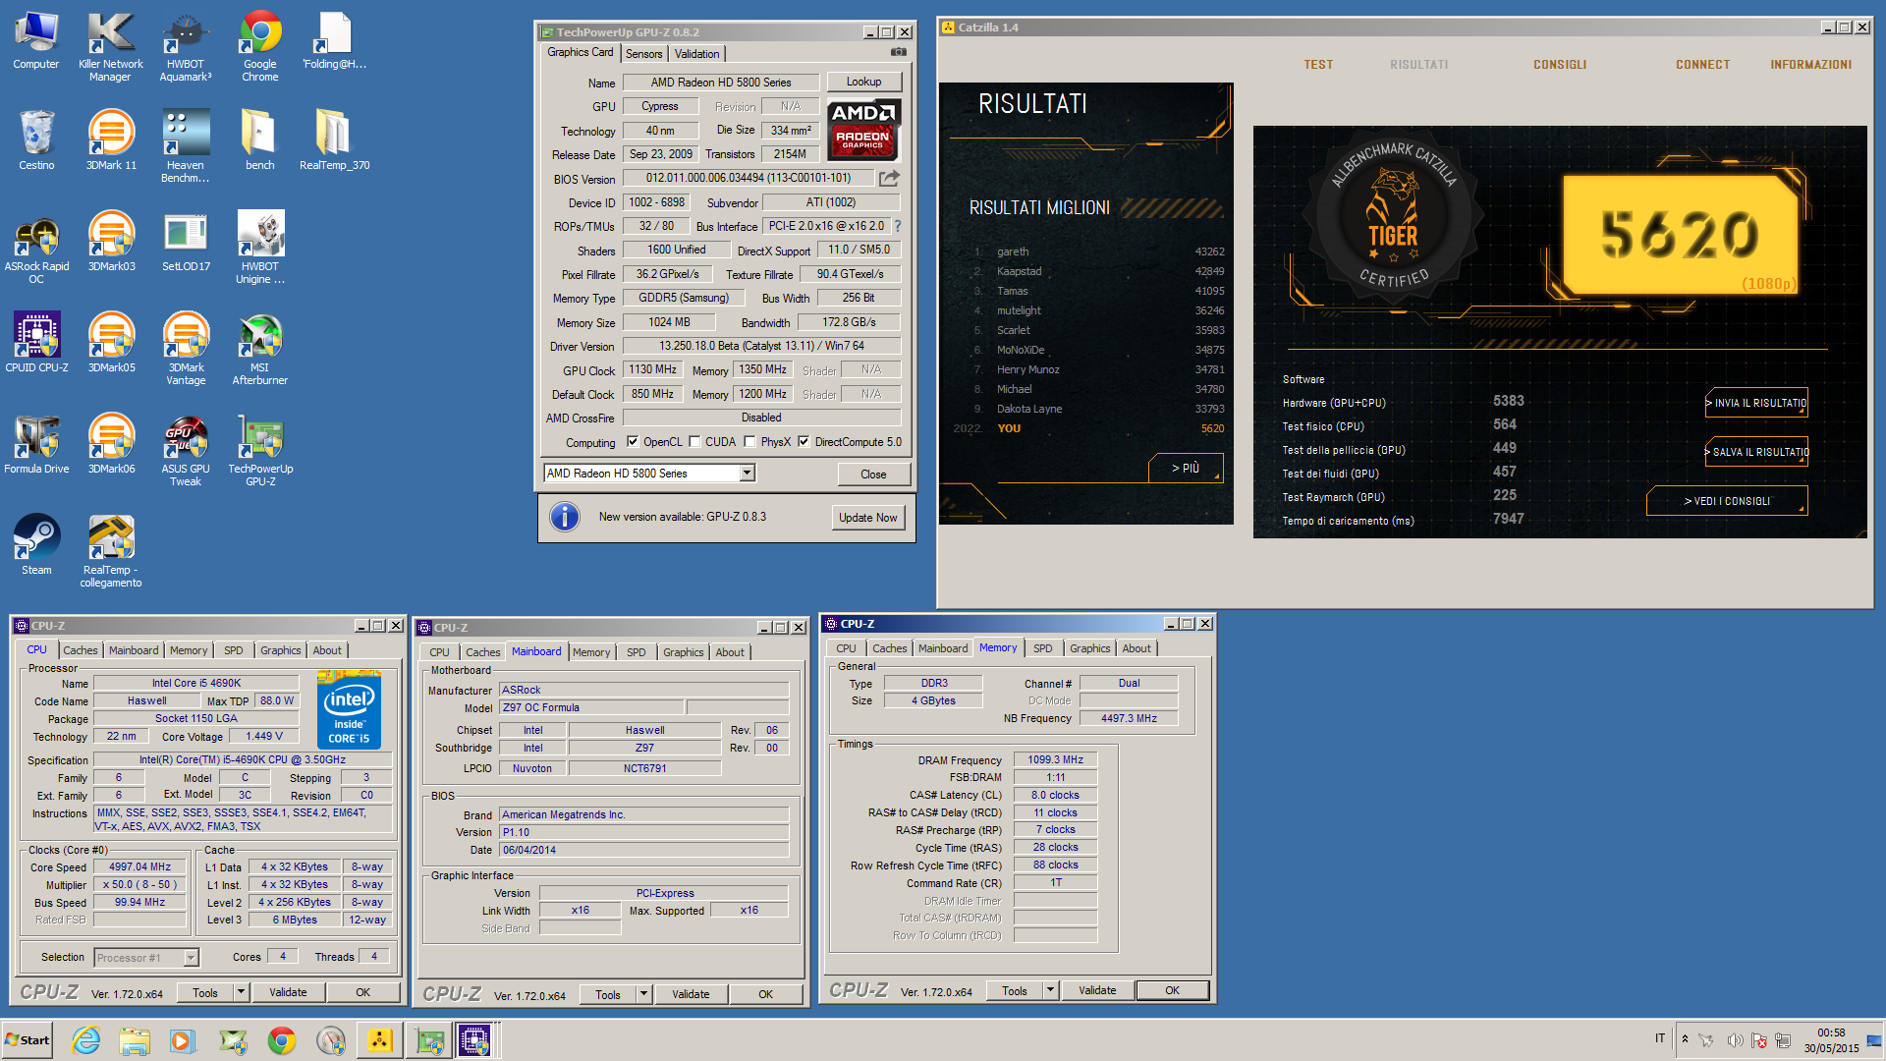Click the 5620 score panel in Catzilla
1886x1061 pixels.
pos(1680,234)
